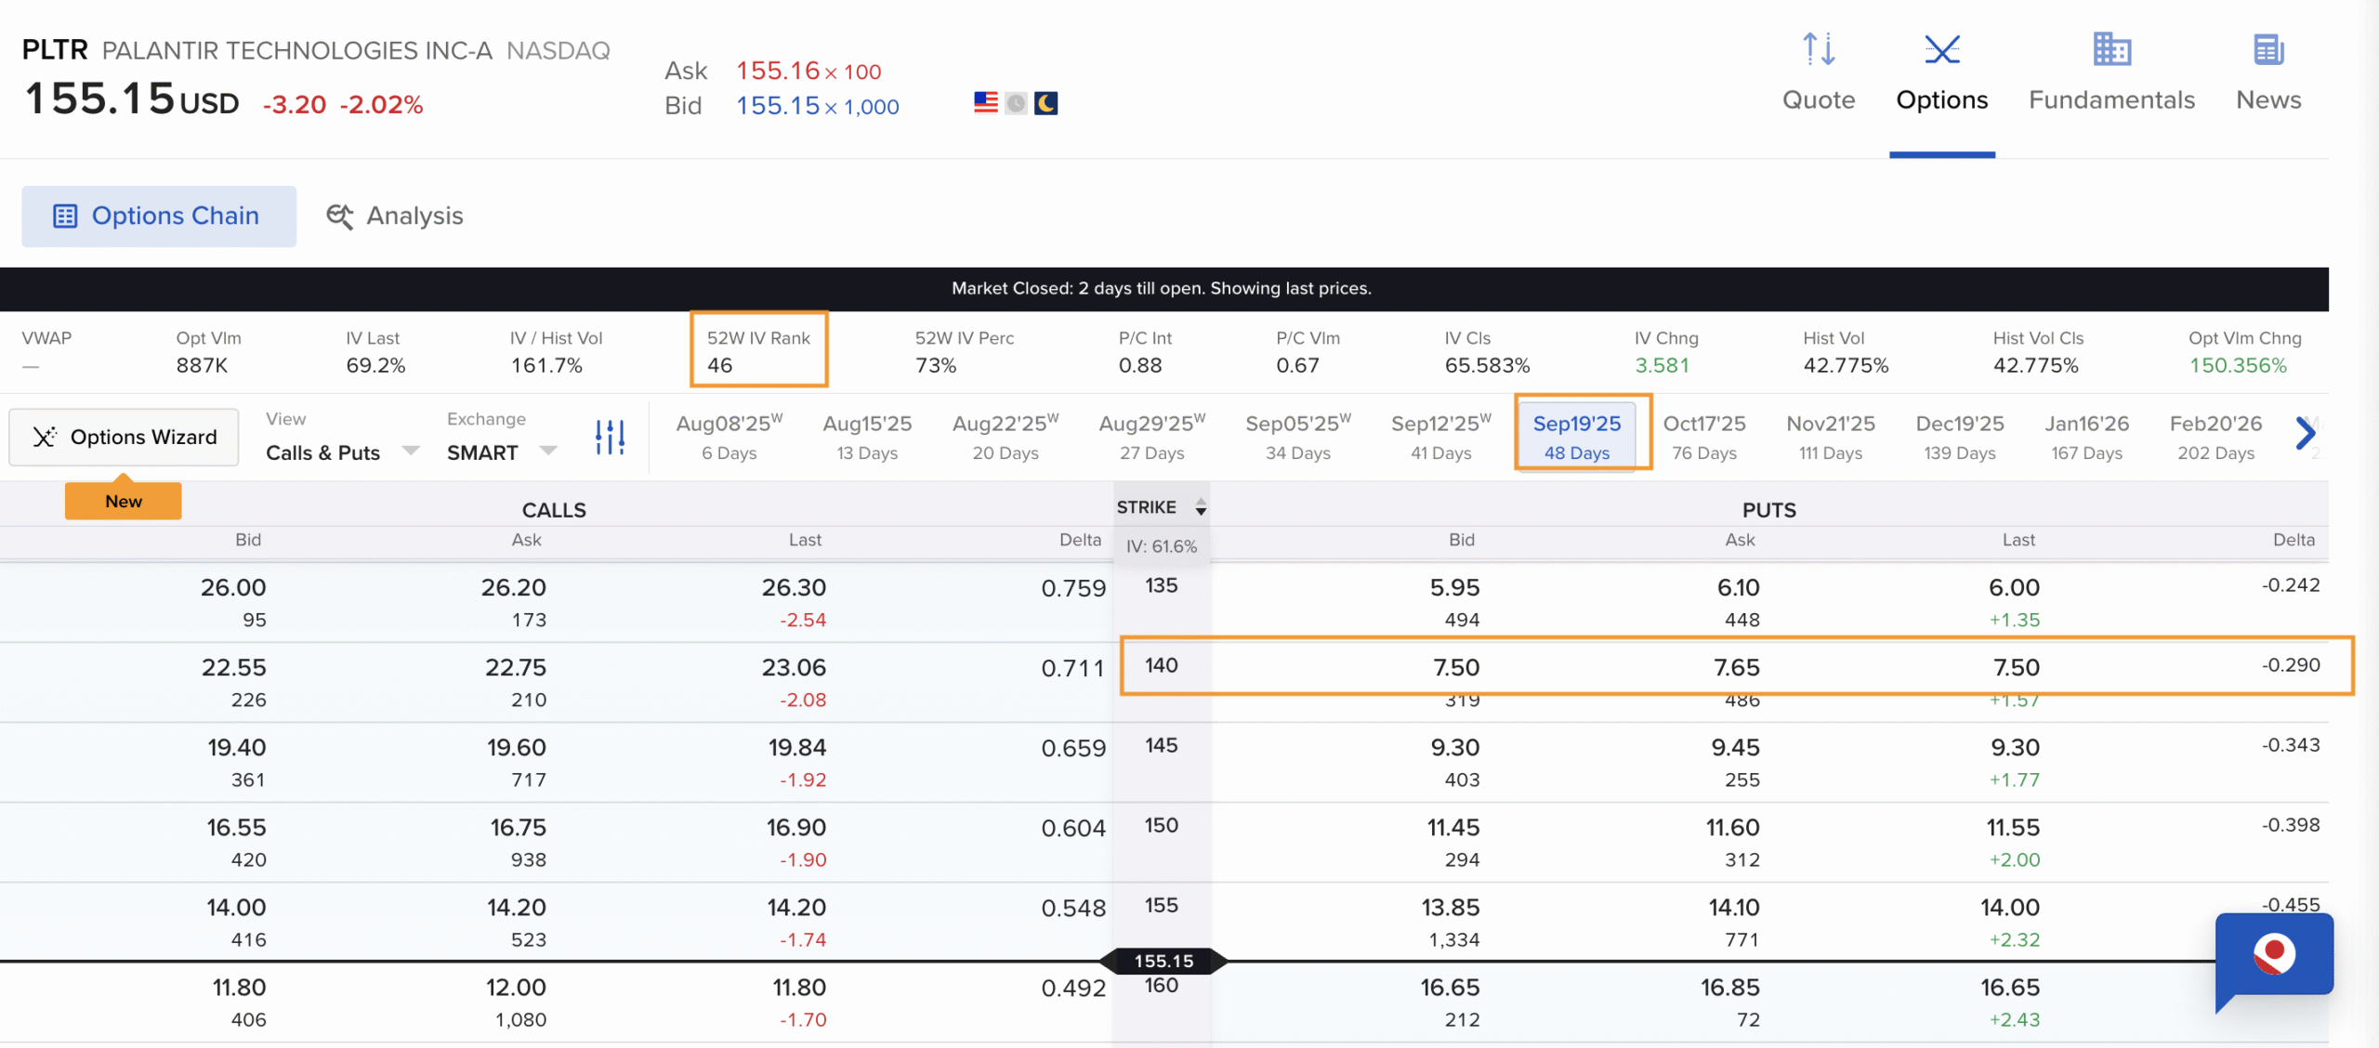2379x1048 pixels.
Task: Expand the Calls & Puts view dropdown
Action: click(x=342, y=452)
